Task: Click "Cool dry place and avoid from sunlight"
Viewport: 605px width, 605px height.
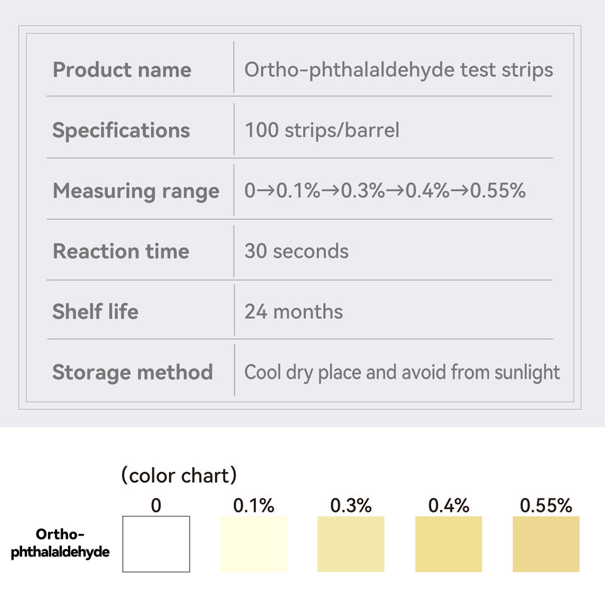Action: click(401, 372)
